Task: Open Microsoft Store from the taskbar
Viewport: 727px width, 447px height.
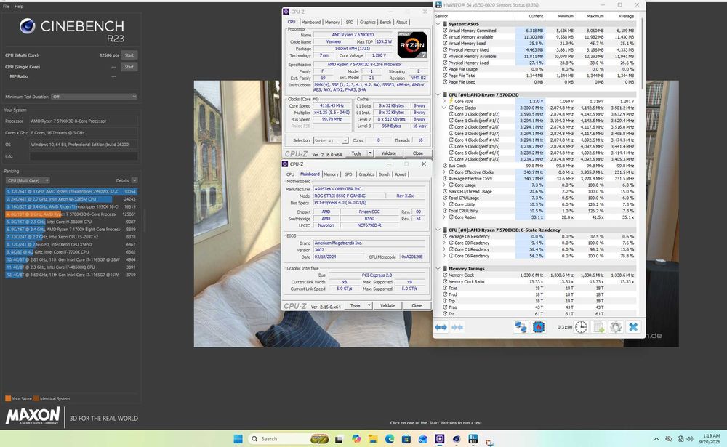Action: click(406, 439)
